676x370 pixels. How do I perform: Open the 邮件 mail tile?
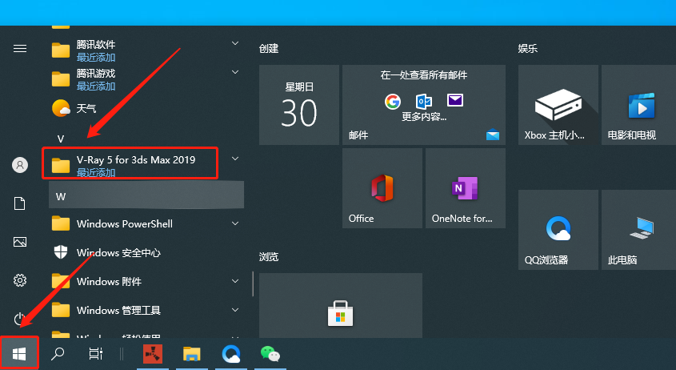coord(424,105)
